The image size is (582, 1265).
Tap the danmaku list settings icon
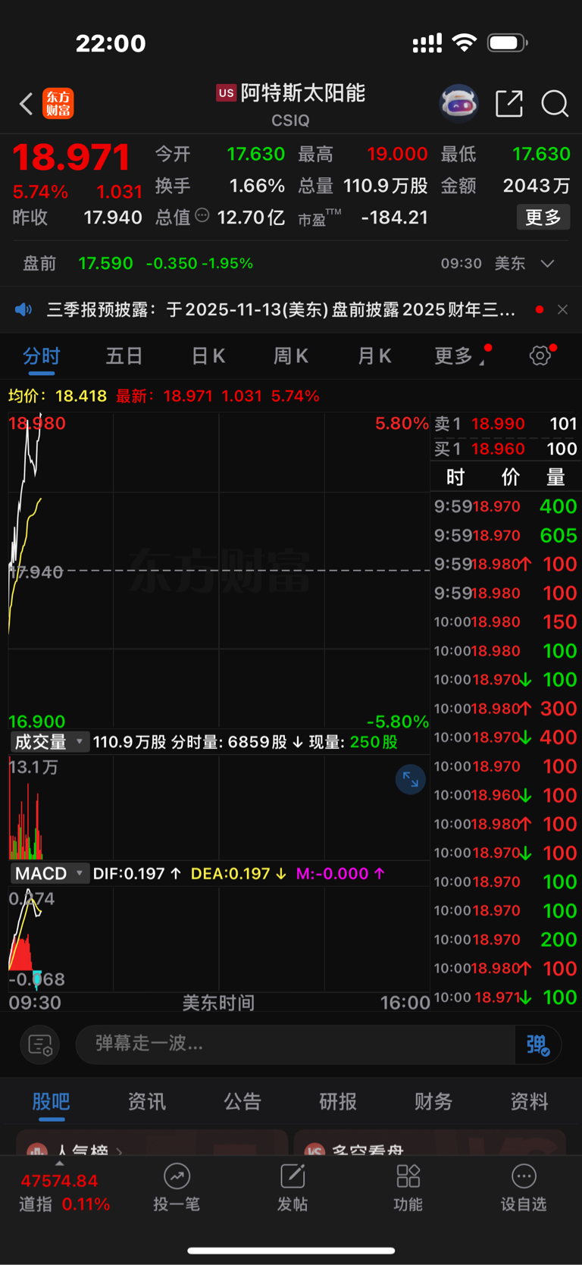(x=40, y=1044)
